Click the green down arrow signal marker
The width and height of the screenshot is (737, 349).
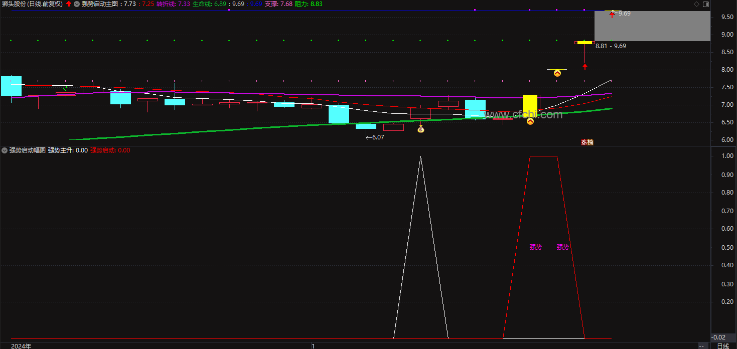66,88
